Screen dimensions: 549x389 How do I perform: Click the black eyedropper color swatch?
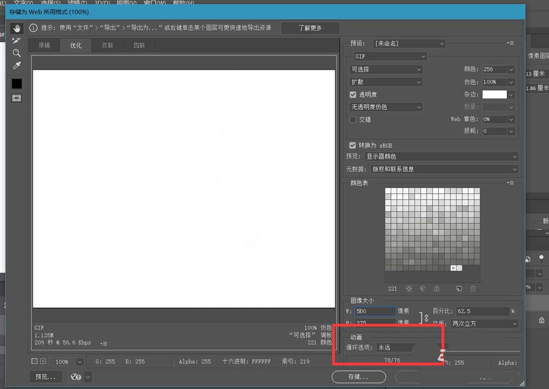16,83
